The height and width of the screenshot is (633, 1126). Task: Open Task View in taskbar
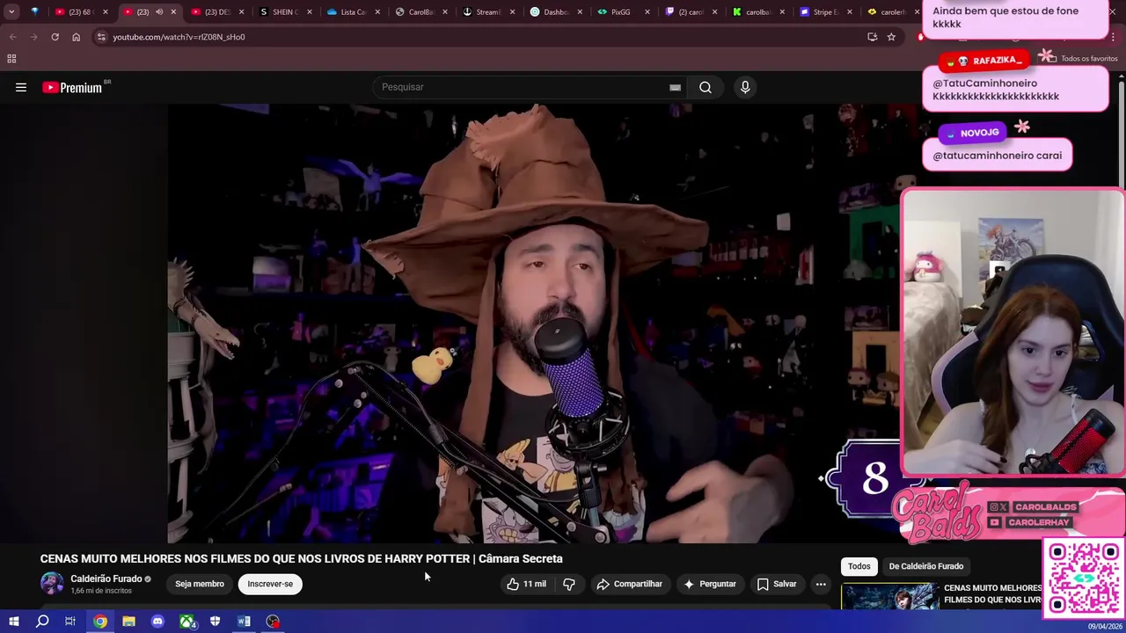[70, 622]
